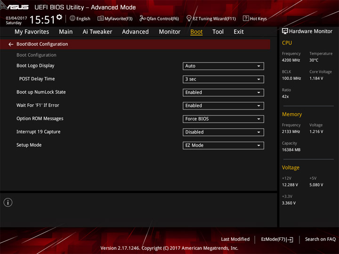
Task: Open the Wait For 'F1' If Error dropdown
Action: click(223, 106)
